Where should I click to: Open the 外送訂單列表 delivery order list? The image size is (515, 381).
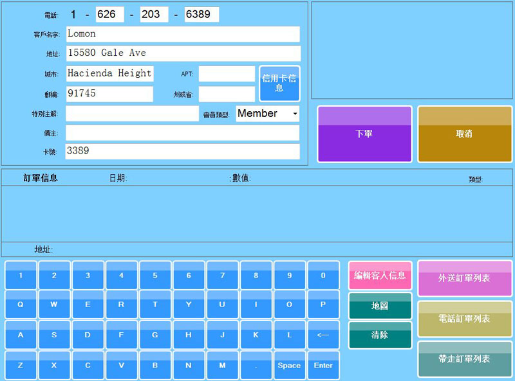(x=465, y=278)
